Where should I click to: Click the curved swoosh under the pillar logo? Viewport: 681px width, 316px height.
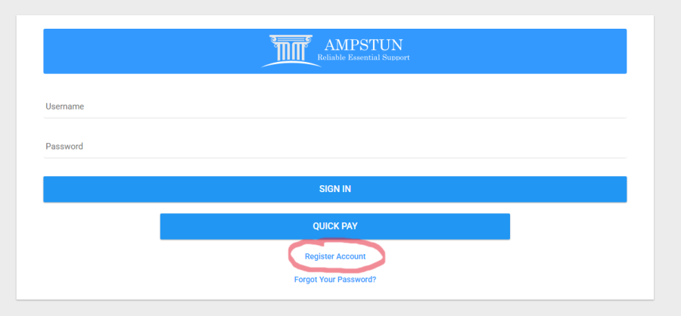click(287, 64)
